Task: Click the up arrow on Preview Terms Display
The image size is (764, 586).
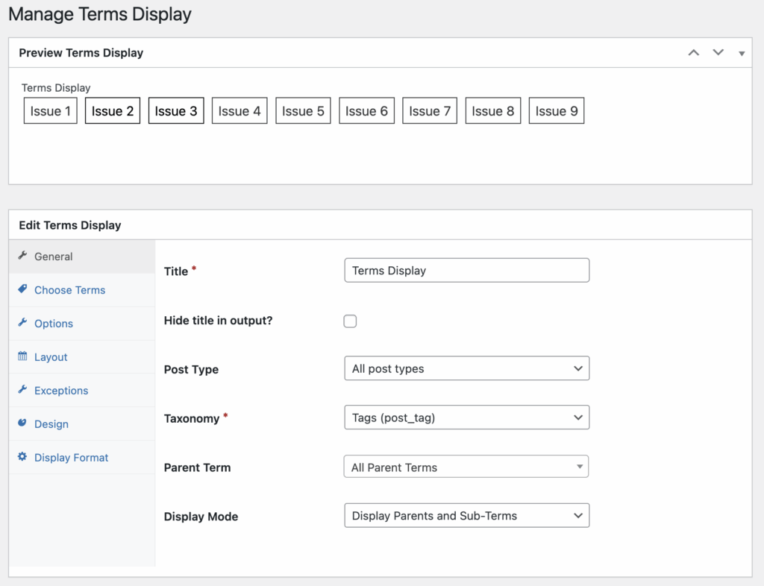Action: coord(693,52)
